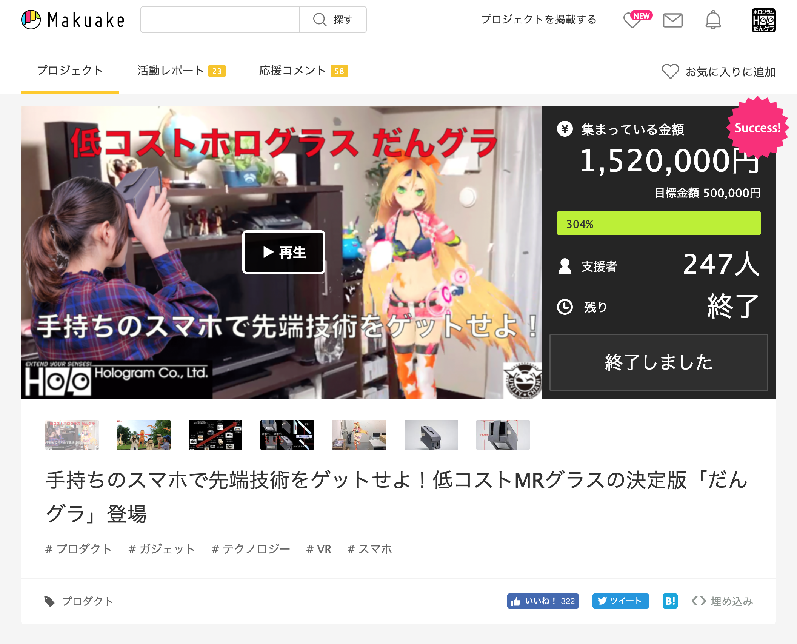Click the project title heading text
Image resolution: width=797 pixels, height=644 pixels.
396,497
